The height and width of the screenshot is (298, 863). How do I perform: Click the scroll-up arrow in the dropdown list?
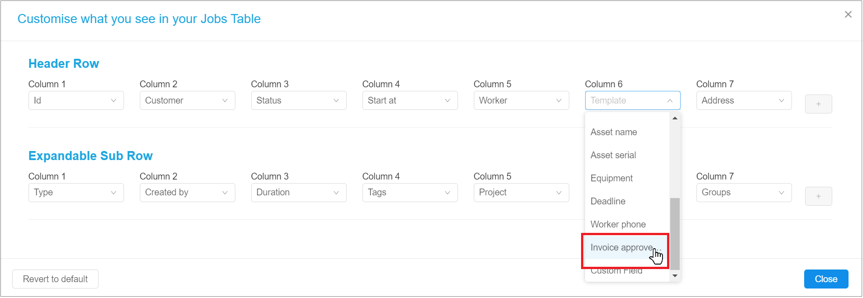pyautogui.click(x=675, y=118)
